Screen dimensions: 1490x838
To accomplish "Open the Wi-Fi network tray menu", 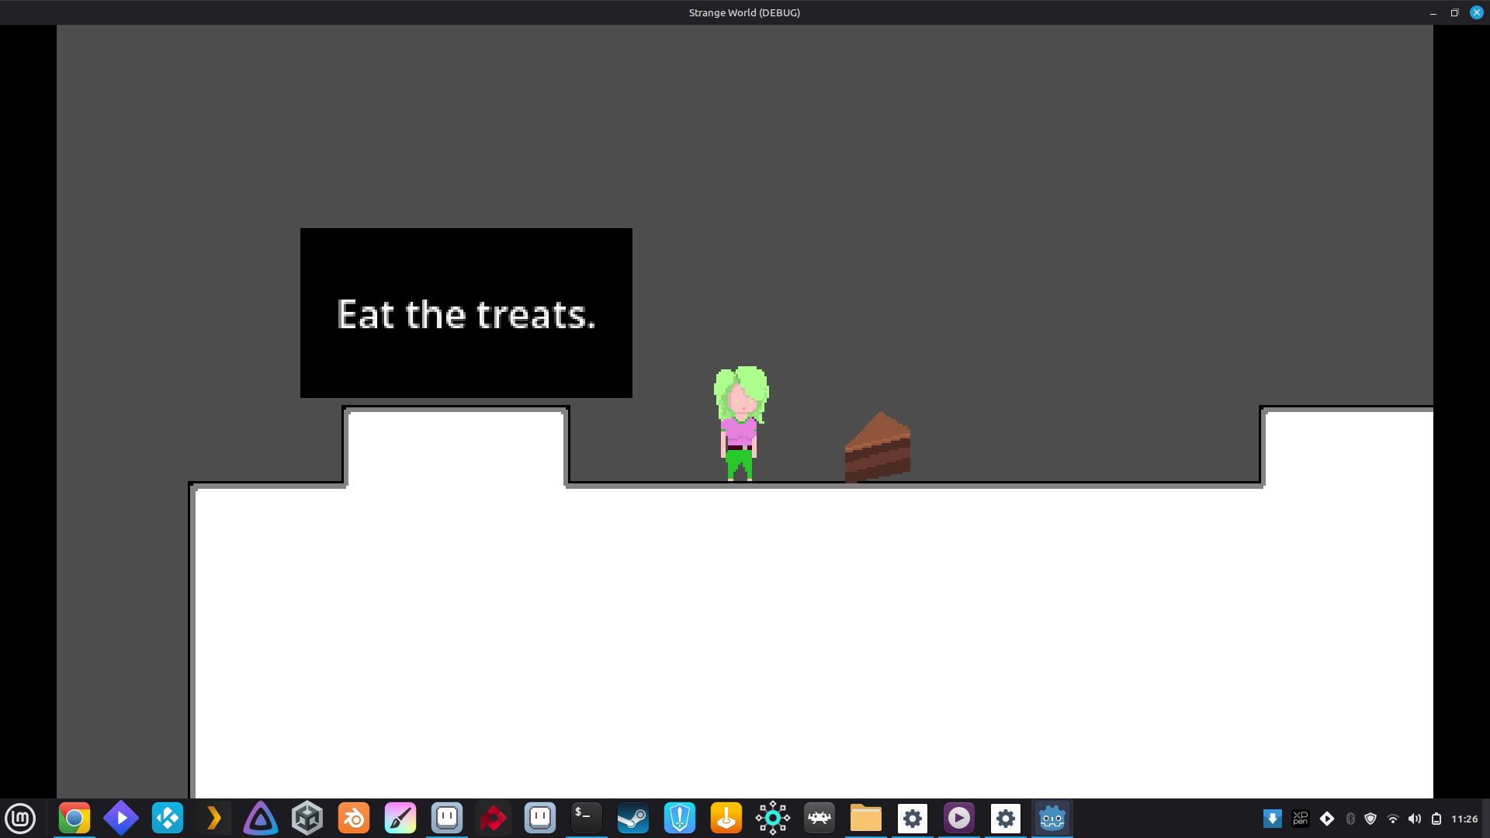I will click(x=1393, y=819).
